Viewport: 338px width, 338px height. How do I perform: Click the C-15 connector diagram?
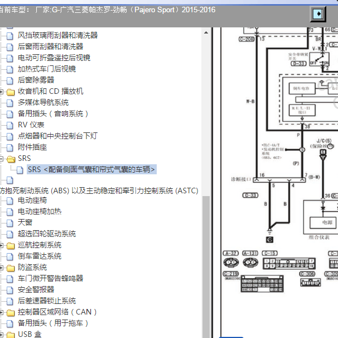tap(289, 263)
